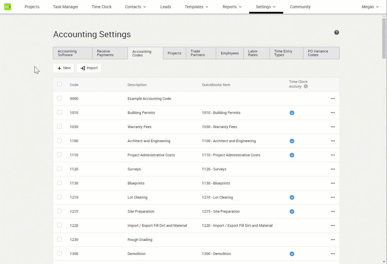Click the vertical page scrollbar thumb
Image resolution: width=387 pixels, height=264 pixels.
pyautogui.click(x=384, y=38)
